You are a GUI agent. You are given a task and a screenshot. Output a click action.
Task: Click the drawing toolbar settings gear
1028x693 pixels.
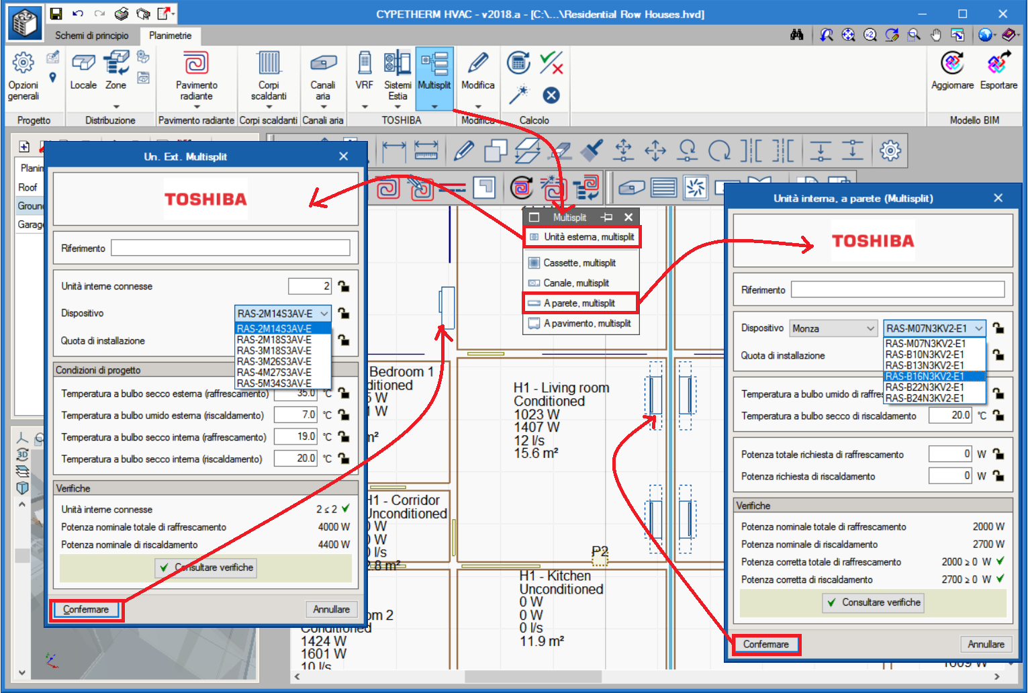pyautogui.click(x=890, y=150)
